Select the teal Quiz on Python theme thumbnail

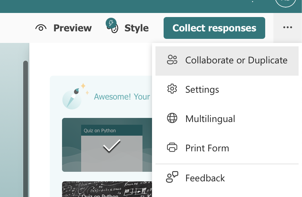(107, 145)
